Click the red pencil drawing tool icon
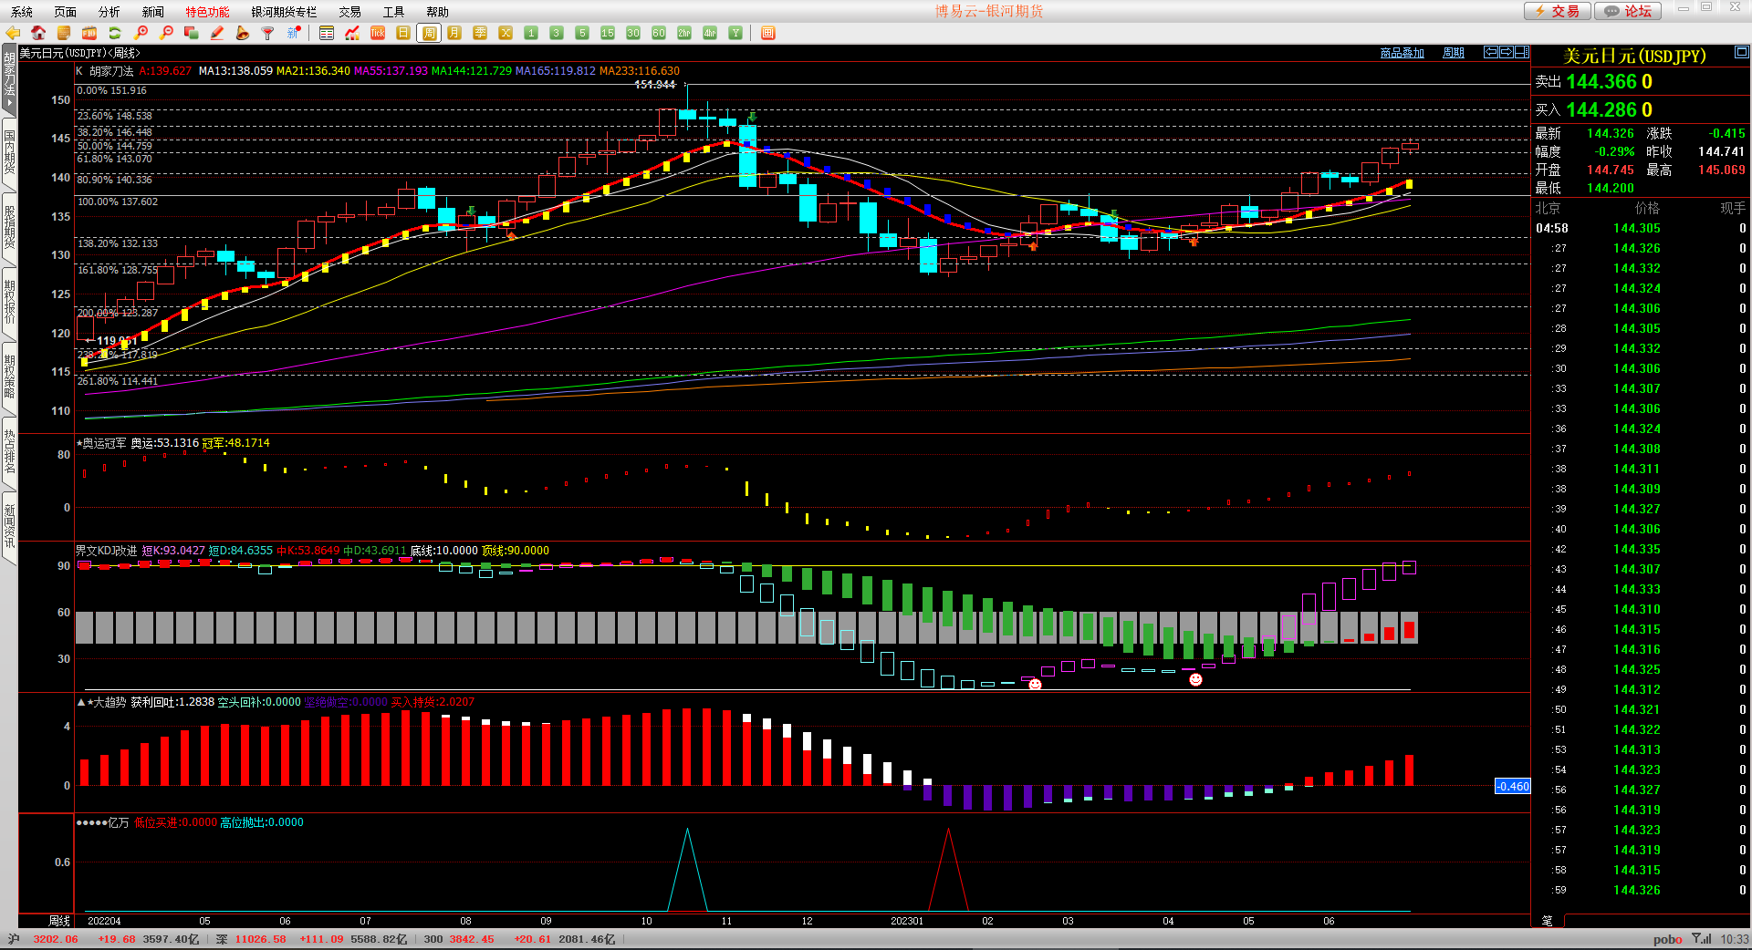 point(217,33)
